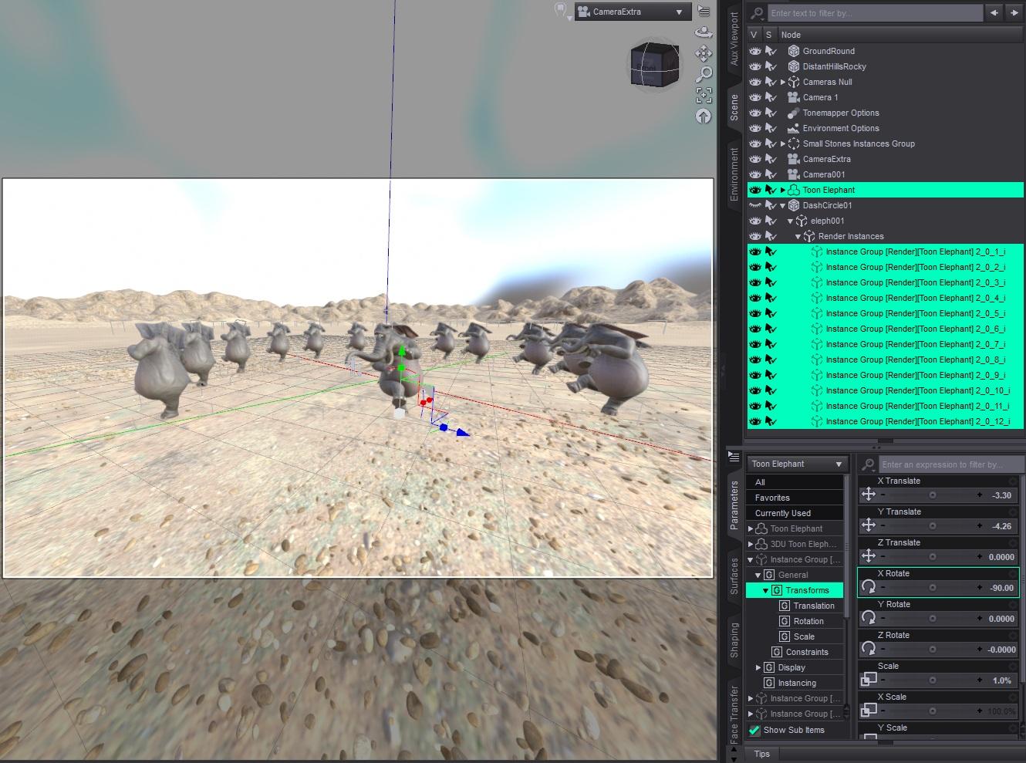The image size is (1026, 763).
Task: Collapse the Render Instances group
Action: 798,236
